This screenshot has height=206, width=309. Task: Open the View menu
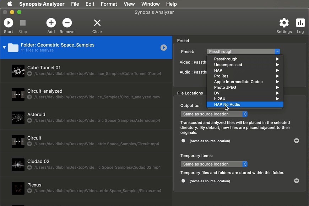pos(129,4)
